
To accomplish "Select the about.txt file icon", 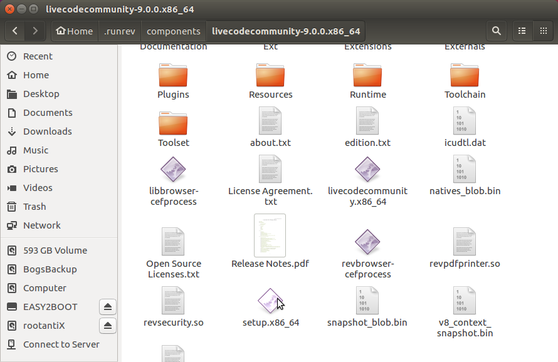I will pyautogui.click(x=270, y=121).
